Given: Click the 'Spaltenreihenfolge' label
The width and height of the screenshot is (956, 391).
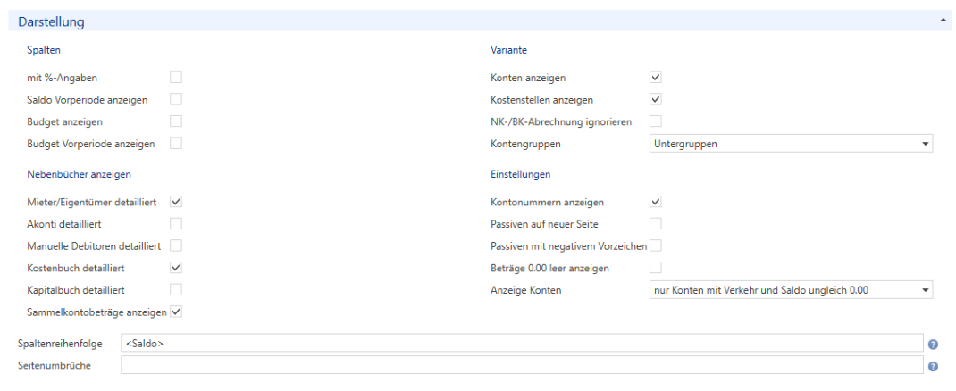Looking at the screenshot, I should 61,344.
